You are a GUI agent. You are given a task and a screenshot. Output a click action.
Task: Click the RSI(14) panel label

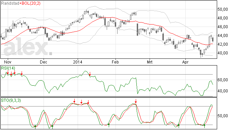click(x=8, y=68)
